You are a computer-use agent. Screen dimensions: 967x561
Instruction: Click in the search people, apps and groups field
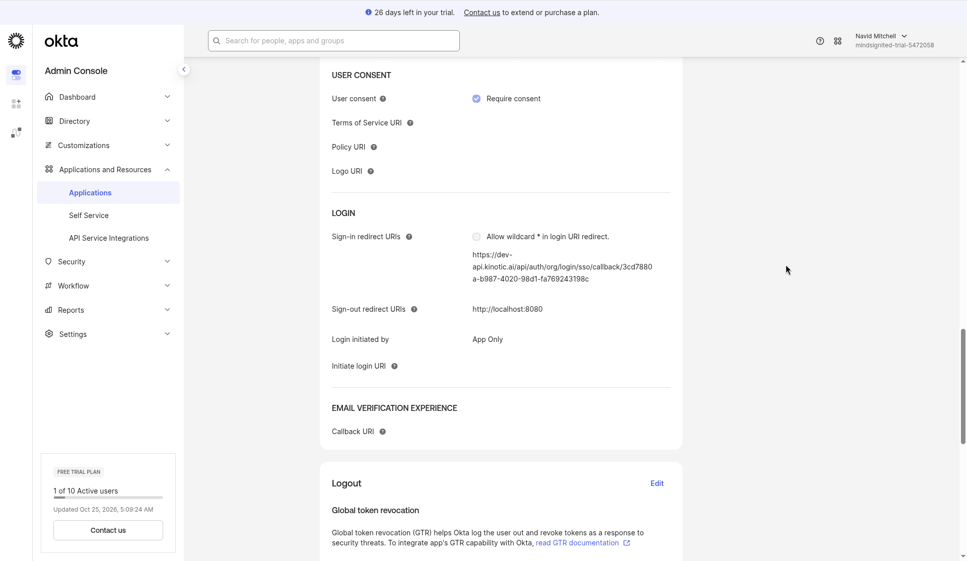click(x=334, y=41)
